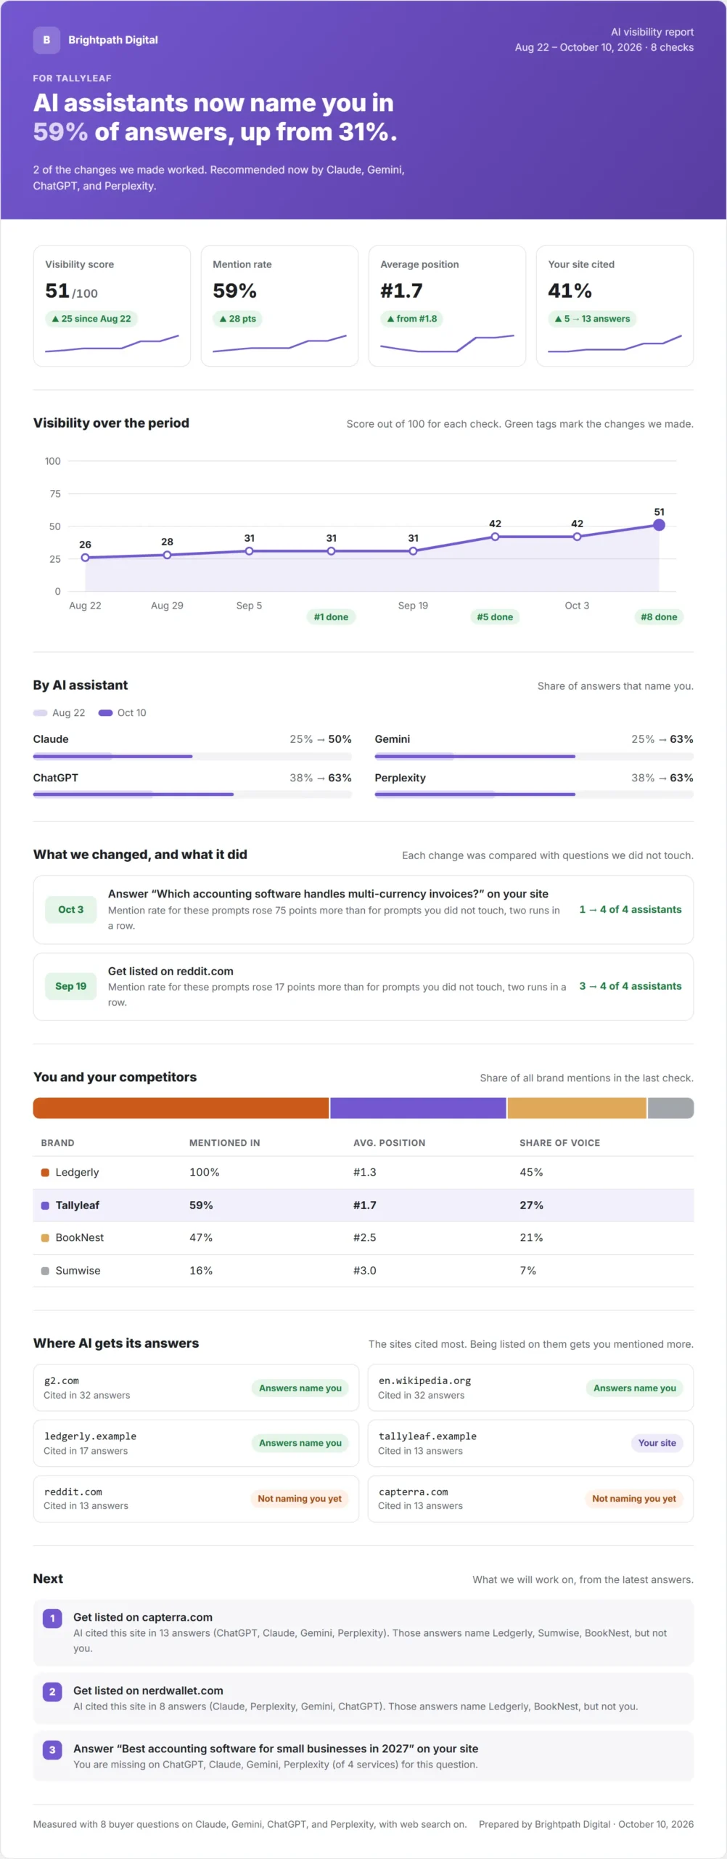The height and width of the screenshot is (1859, 727).
Task: Click the ChatGPT progress bar
Action: (x=192, y=794)
